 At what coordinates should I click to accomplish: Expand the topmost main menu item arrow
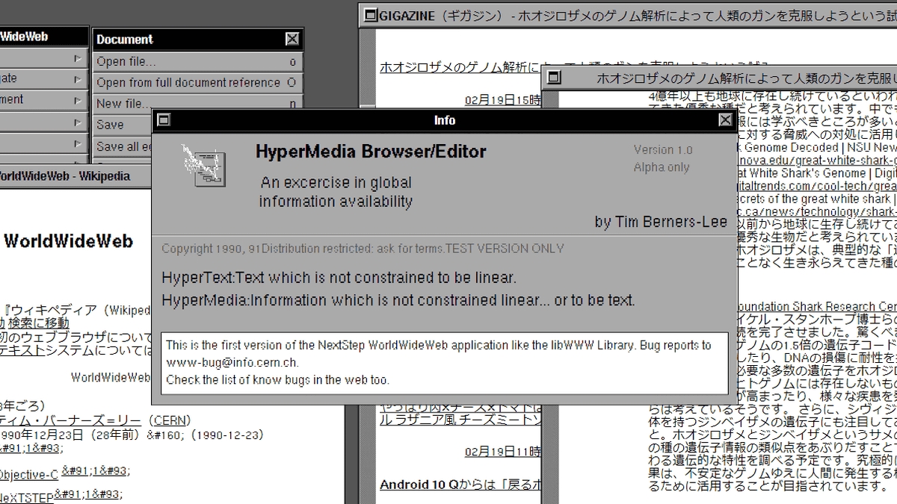(78, 58)
